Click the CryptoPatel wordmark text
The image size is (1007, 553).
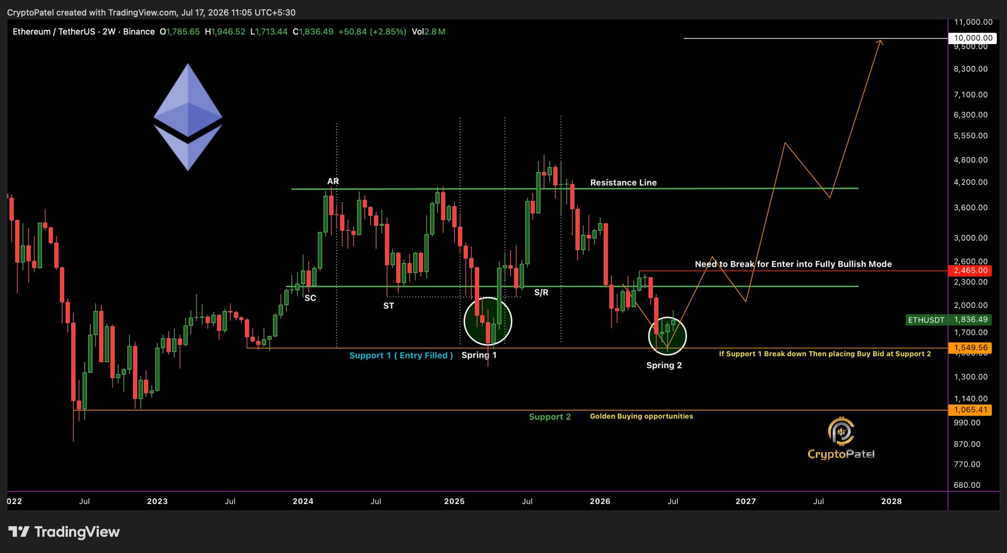[841, 454]
